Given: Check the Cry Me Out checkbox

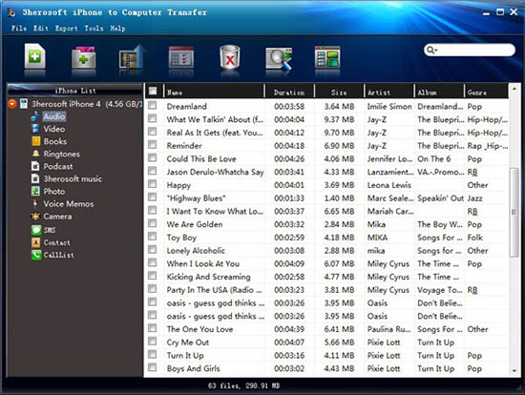Looking at the screenshot, I should [153, 342].
